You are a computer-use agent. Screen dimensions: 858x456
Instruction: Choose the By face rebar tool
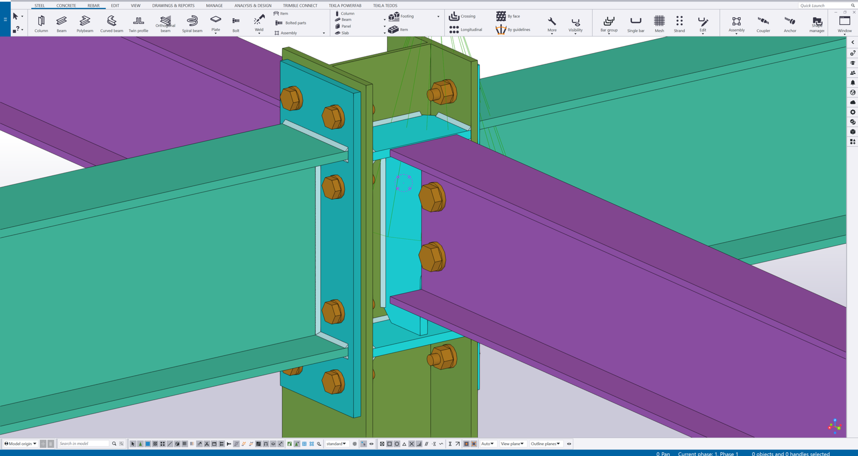pyautogui.click(x=508, y=16)
